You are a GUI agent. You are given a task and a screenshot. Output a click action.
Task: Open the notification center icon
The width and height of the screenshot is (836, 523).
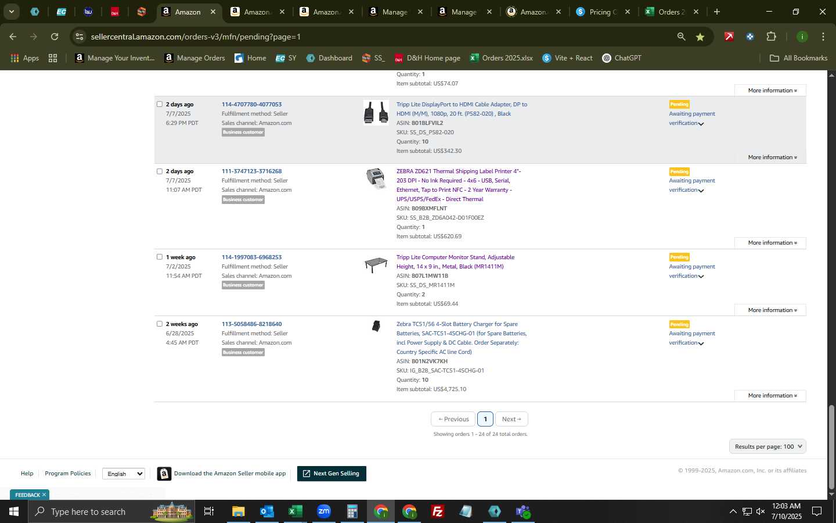(x=817, y=511)
